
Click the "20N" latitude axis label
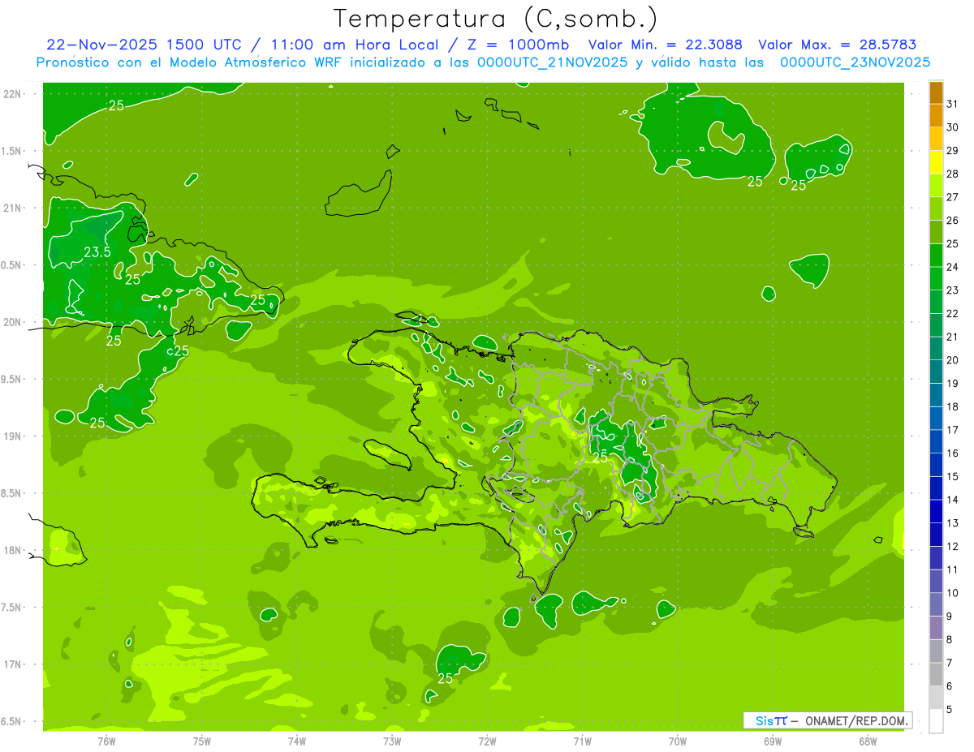tap(14, 322)
